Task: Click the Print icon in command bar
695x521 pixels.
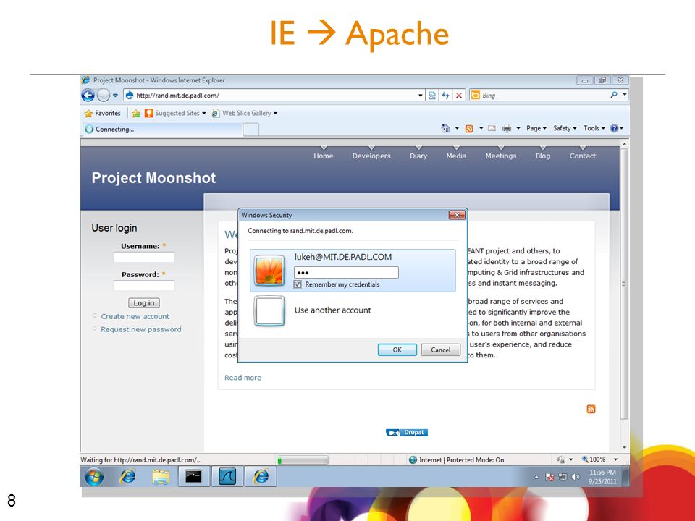Action: (507, 129)
